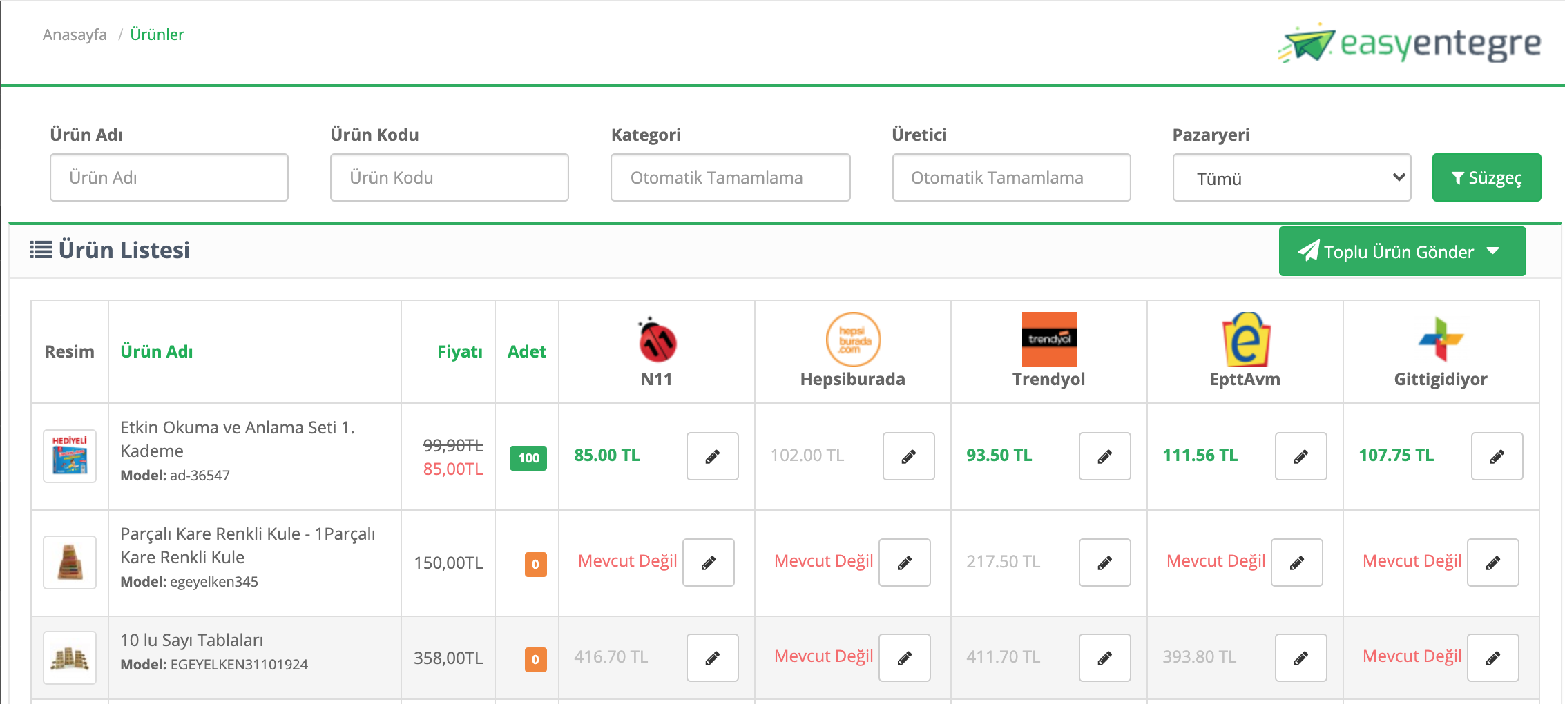Edit Gittigidiyor listing for Parçalı Kare Renkli Kule
Viewport: 1565px width, 704px height.
tap(1492, 563)
